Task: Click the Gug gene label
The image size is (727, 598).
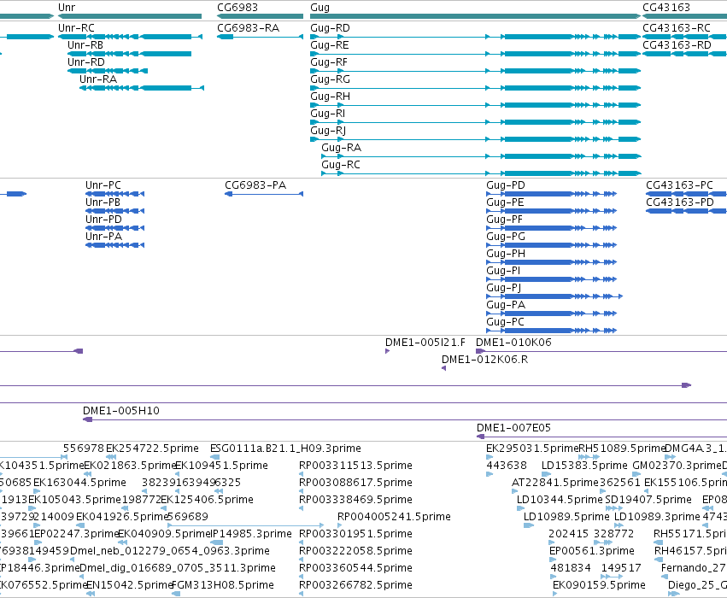Action: pos(320,8)
